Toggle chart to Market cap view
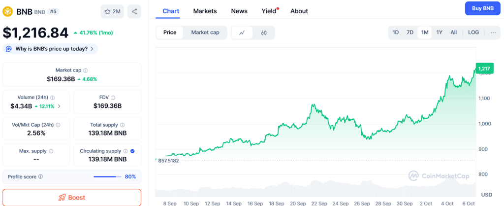This screenshot has width=504, height=206. [x=205, y=33]
